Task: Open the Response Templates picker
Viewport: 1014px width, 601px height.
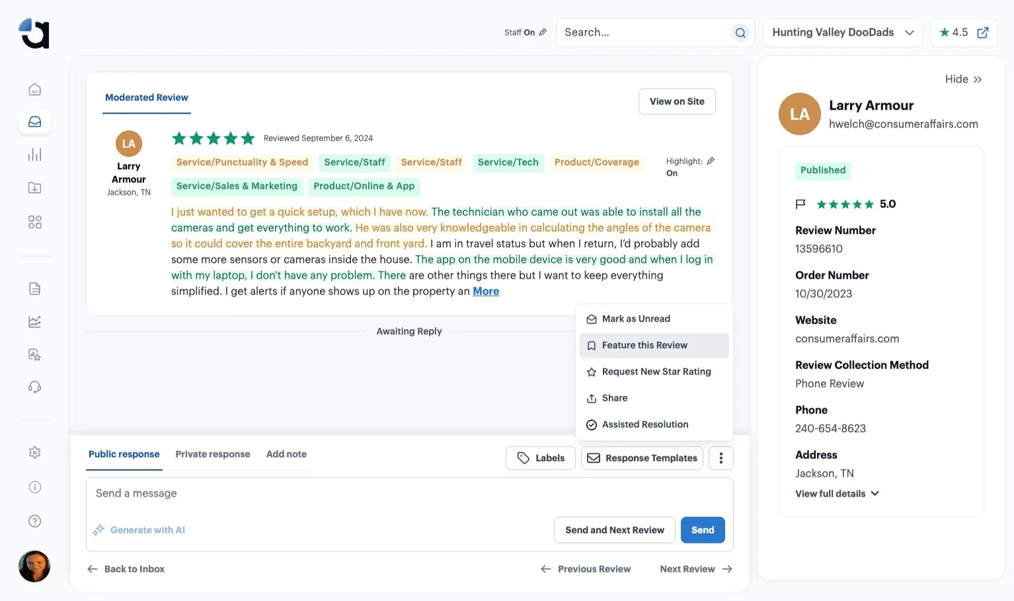Action: [x=642, y=458]
